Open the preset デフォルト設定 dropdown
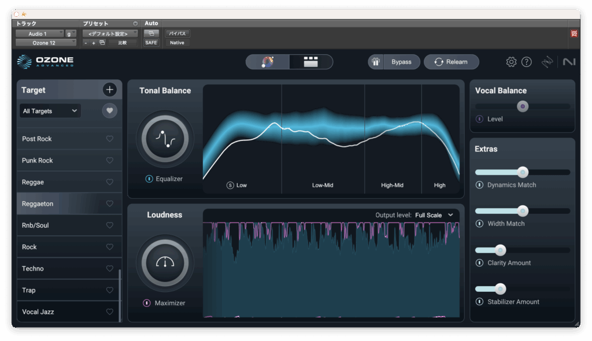The image size is (592, 341). pyautogui.click(x=110, y=34)
